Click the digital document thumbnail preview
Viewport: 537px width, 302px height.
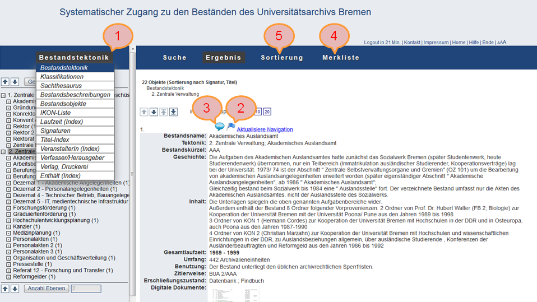click(x=235, y=294)
